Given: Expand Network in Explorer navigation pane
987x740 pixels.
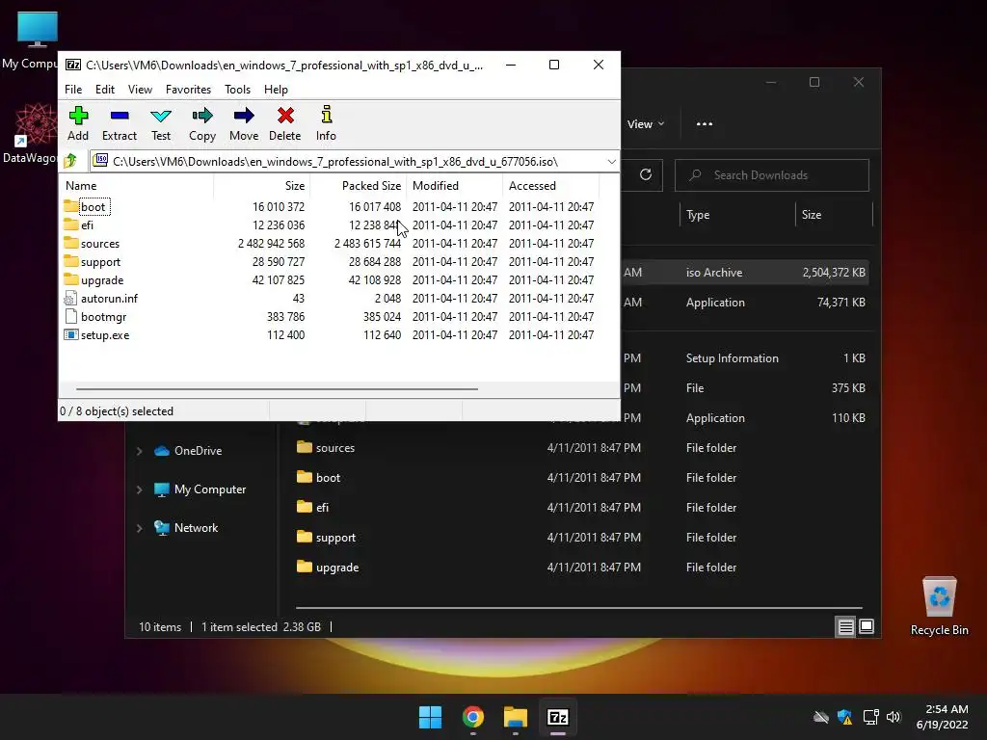Looking at the screenshot, I should [139, 529].
